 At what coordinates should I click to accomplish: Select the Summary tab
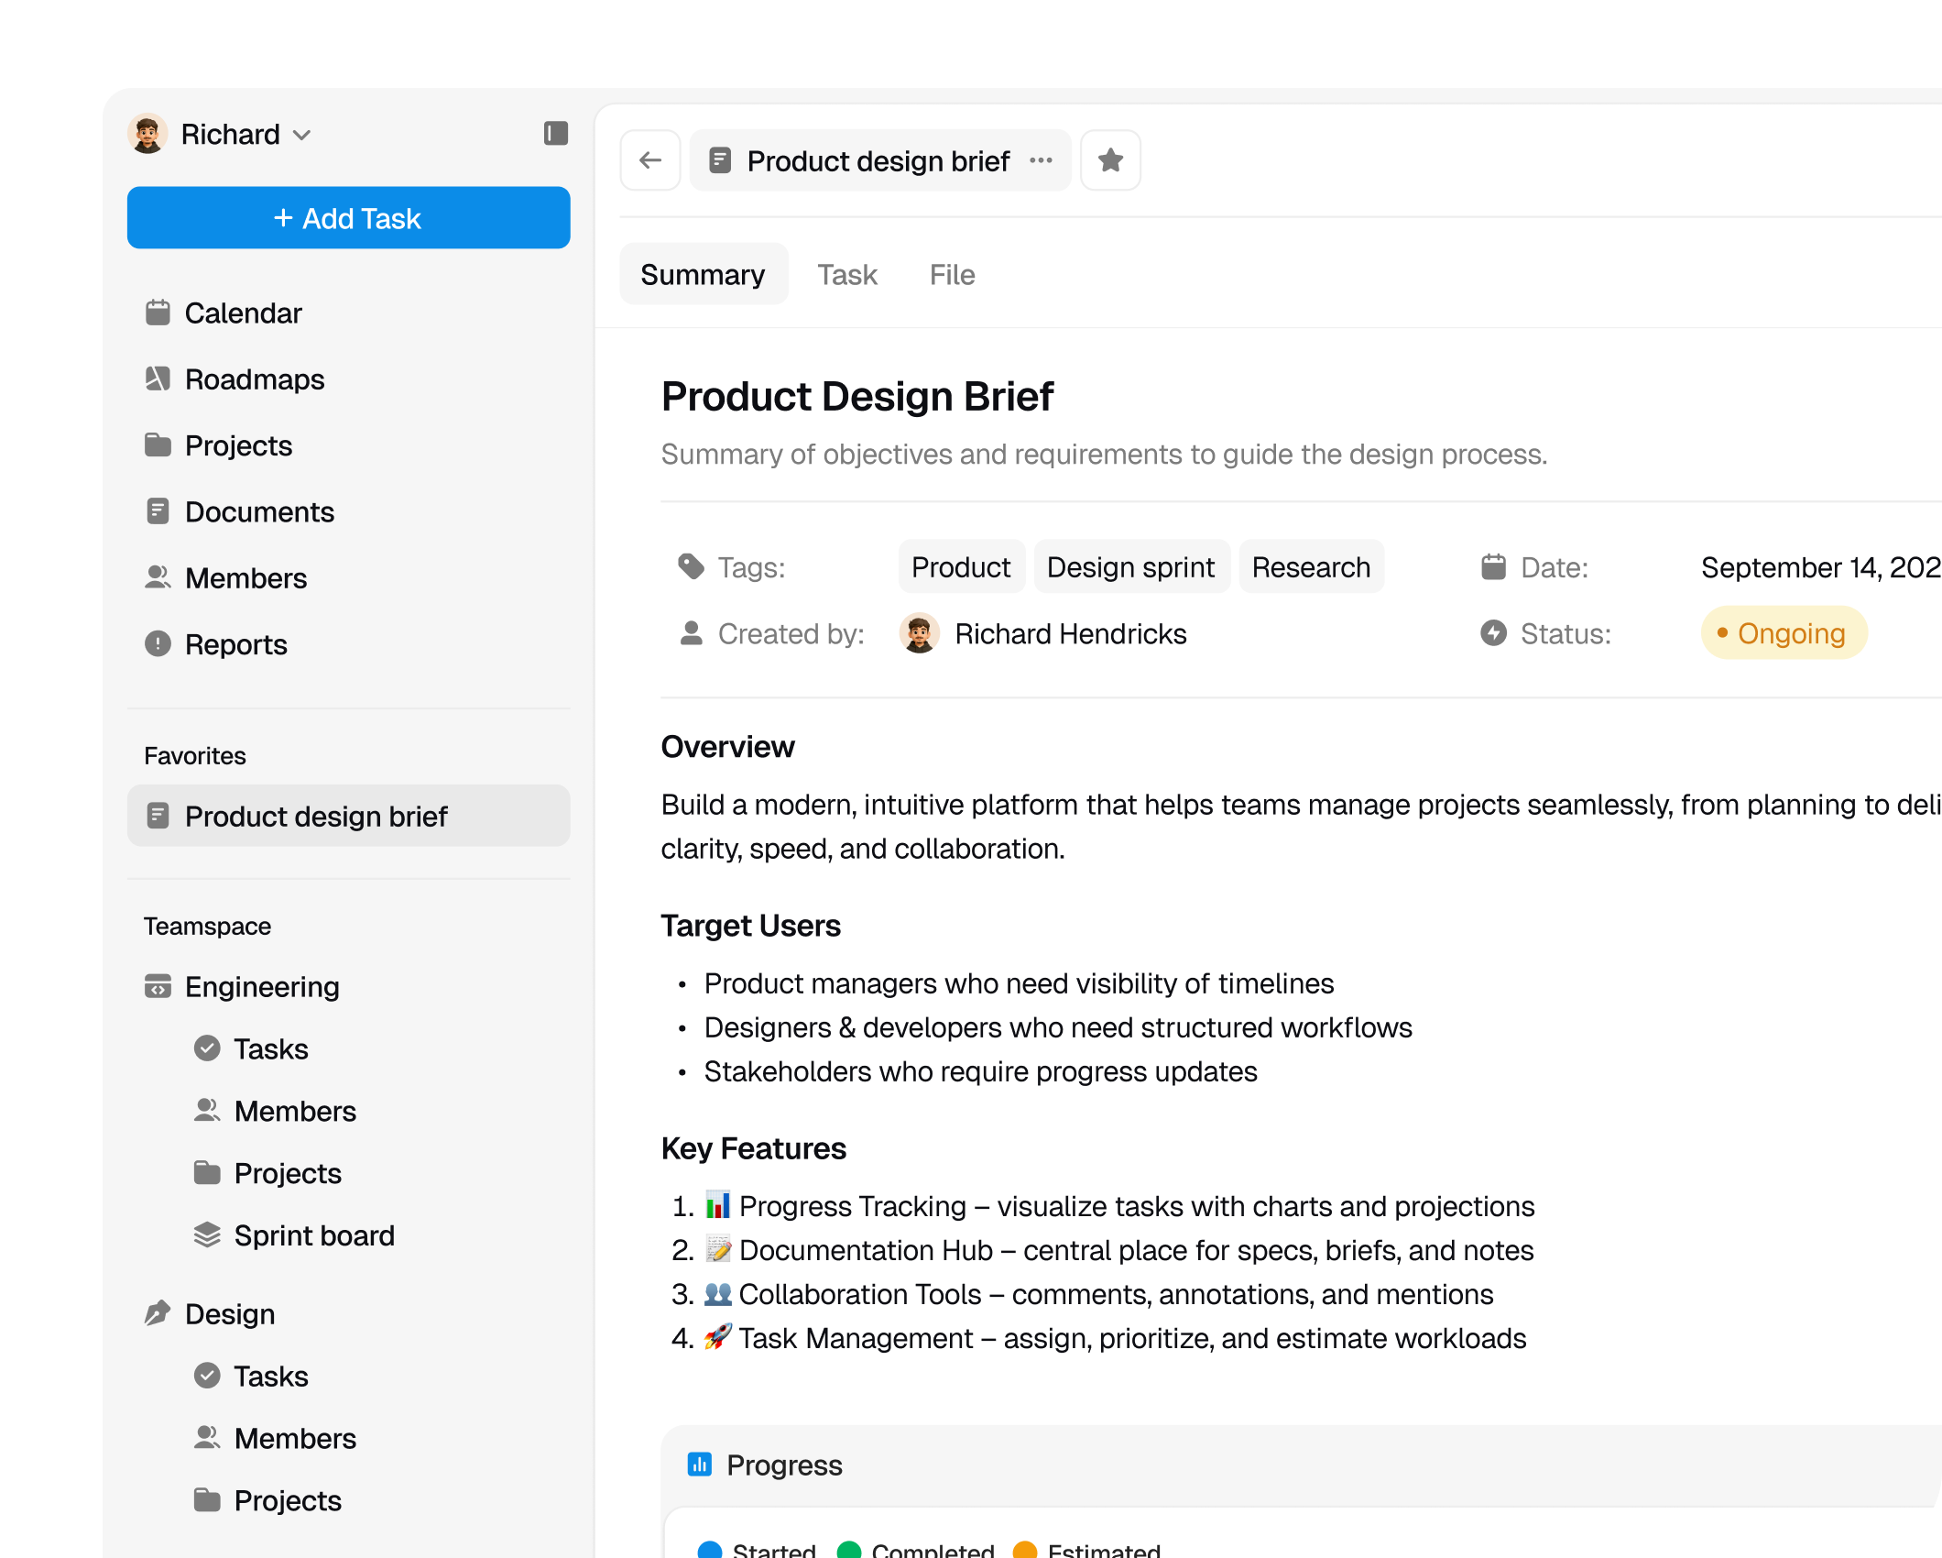point(703,275)
